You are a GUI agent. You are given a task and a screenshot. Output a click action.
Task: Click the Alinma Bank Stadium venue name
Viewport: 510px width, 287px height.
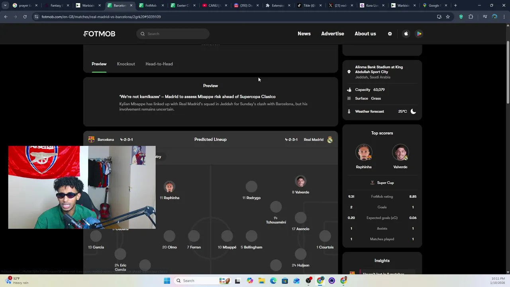coord(379,69)
